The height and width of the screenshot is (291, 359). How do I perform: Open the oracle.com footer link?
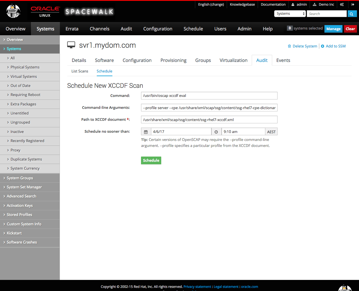[250, 287]
